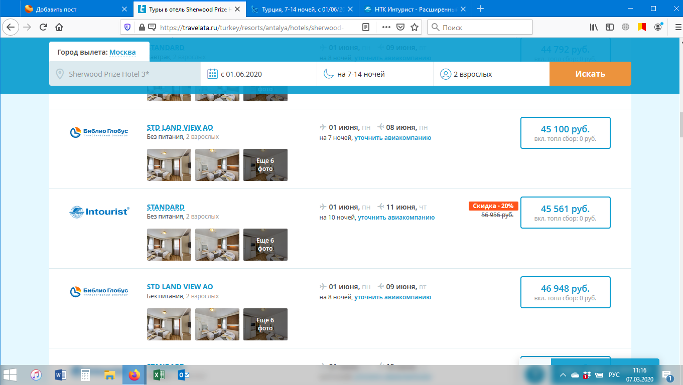Click the Скидка - 20% badge
This screenshot has width=683, height=385.
(493, 206)
